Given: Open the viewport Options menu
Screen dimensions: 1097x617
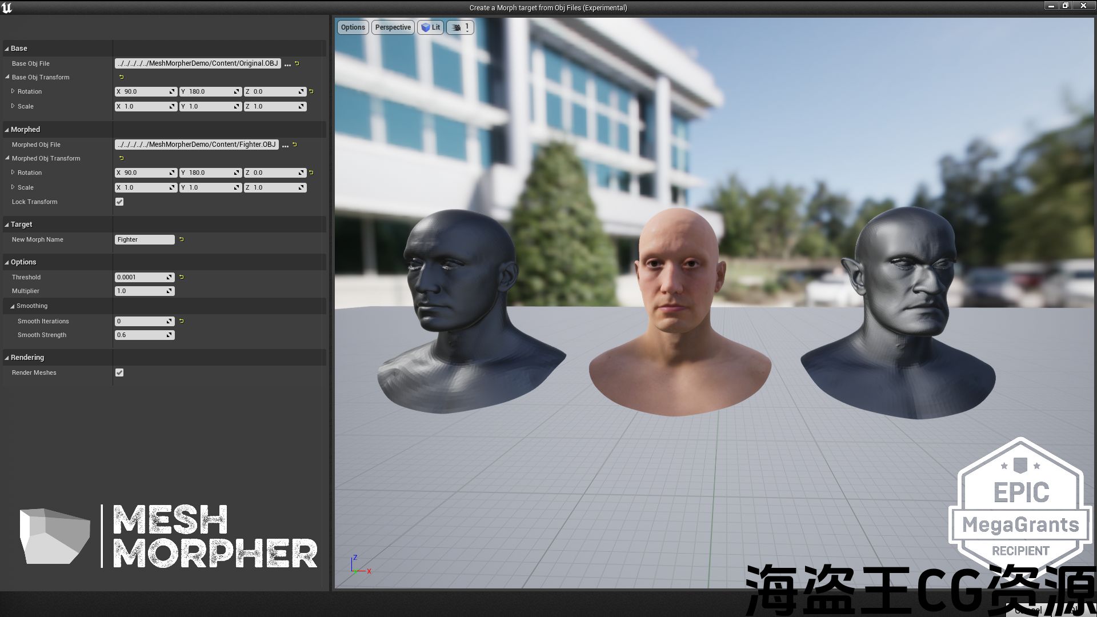Looking at the screenshot, I should pos(353,27).
